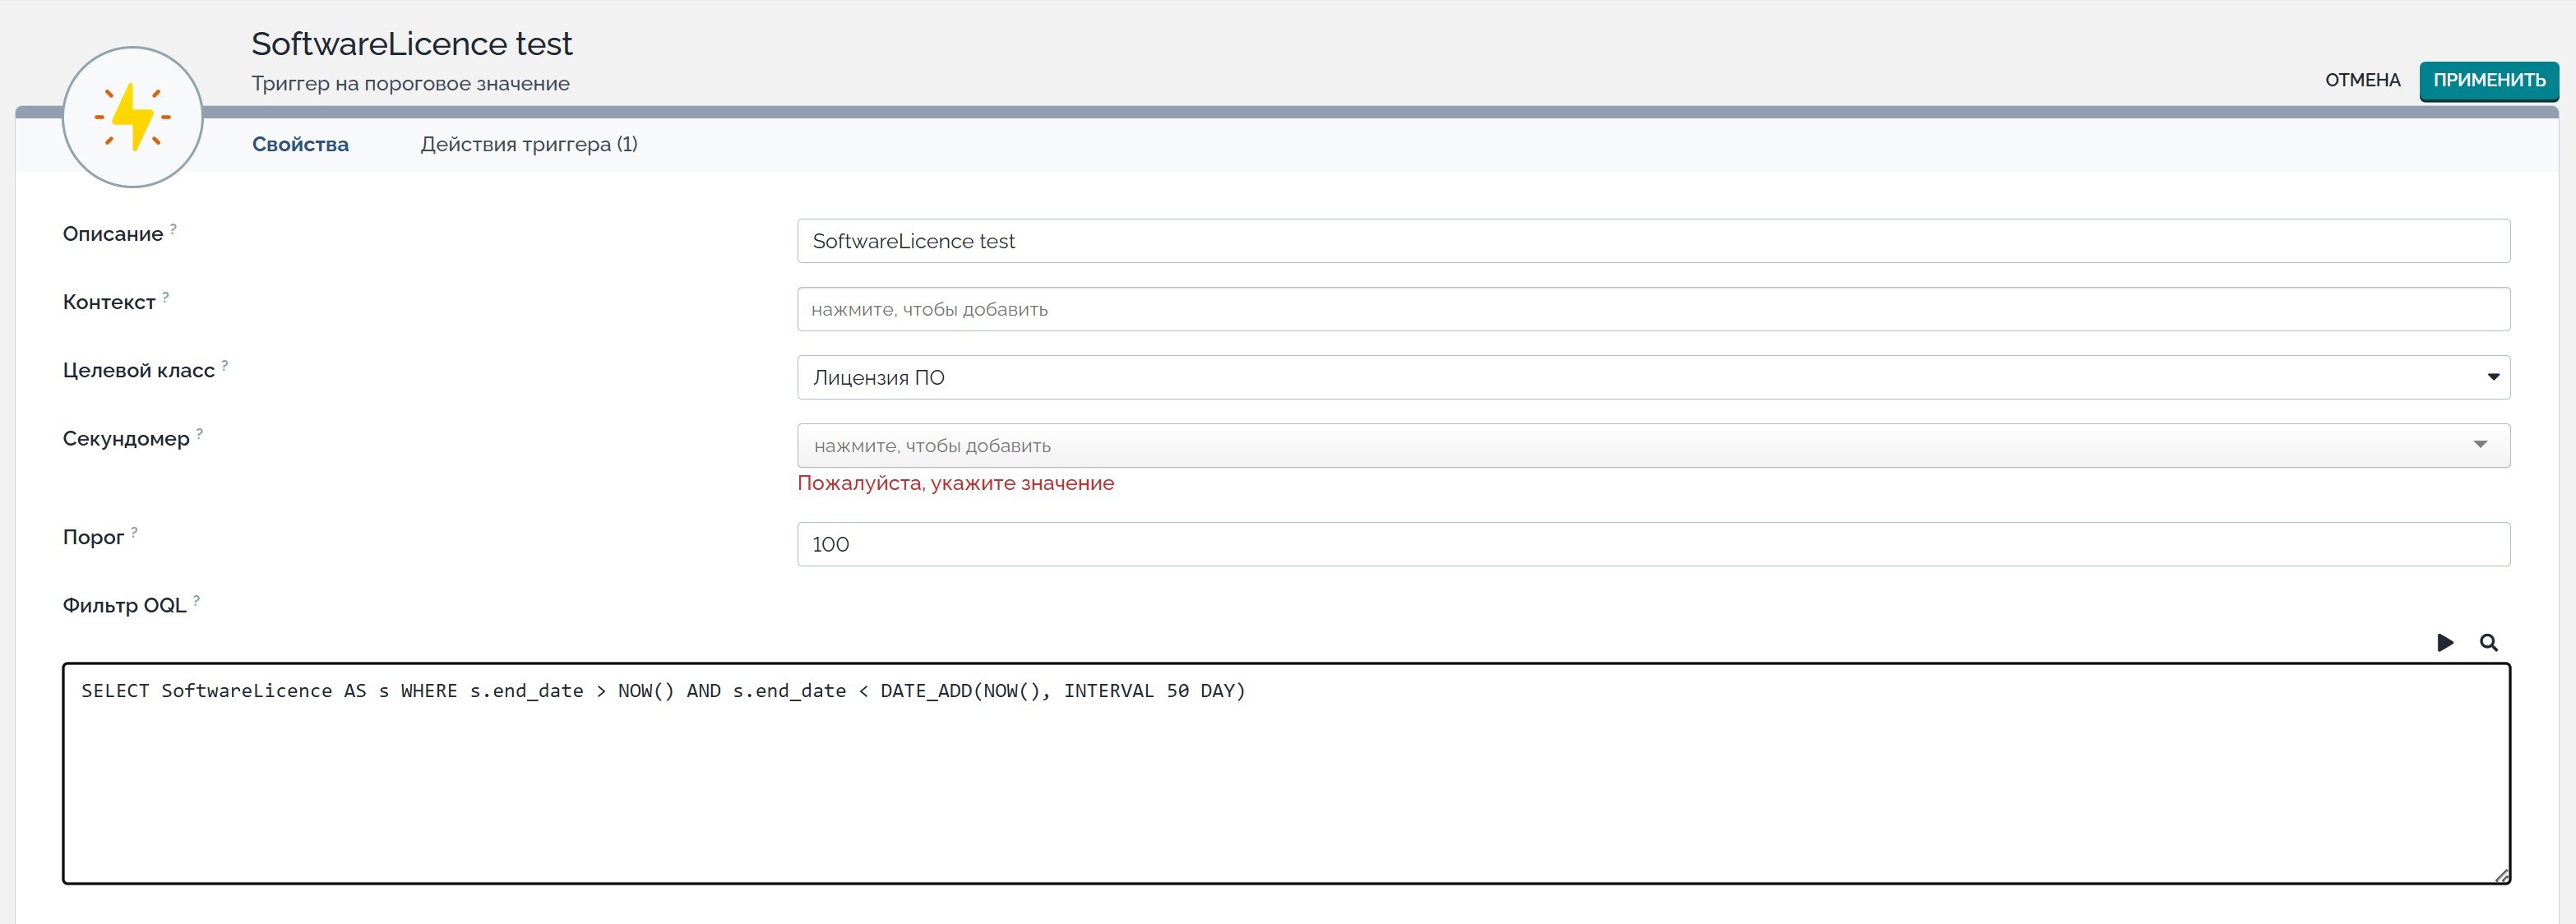Image resolution: width=2576 pixels, height=924 pixels.
Task: Click the Целевой класс label
Action: pos(139,370)
